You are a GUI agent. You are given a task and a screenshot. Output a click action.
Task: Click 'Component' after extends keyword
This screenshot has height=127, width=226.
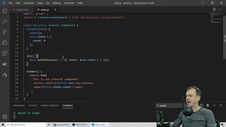coord(68,25)
